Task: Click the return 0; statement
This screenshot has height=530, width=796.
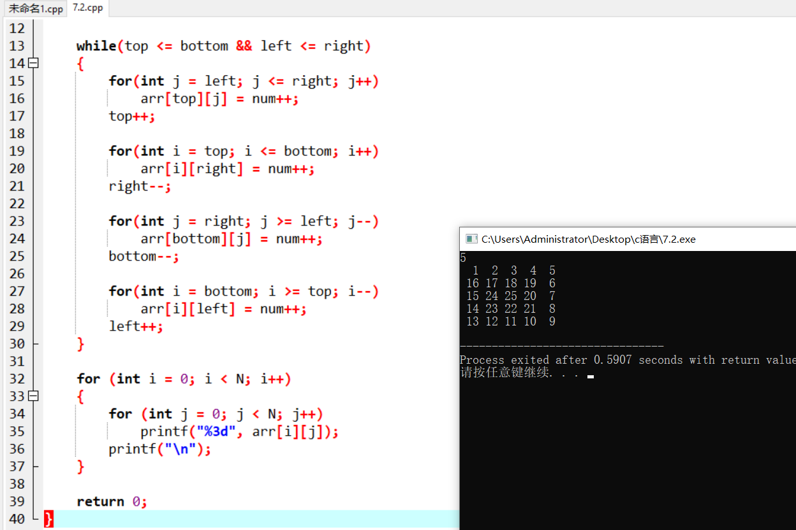Action: (x=112, y=501)
